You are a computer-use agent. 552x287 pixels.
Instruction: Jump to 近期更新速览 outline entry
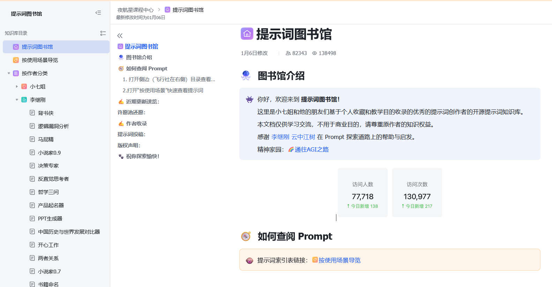pos(142,101)
